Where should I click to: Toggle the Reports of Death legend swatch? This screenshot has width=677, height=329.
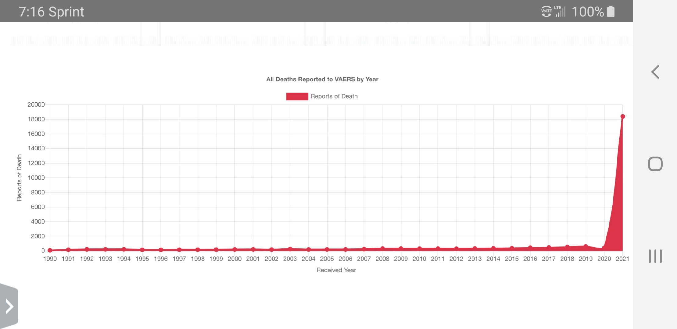point(297,96)
